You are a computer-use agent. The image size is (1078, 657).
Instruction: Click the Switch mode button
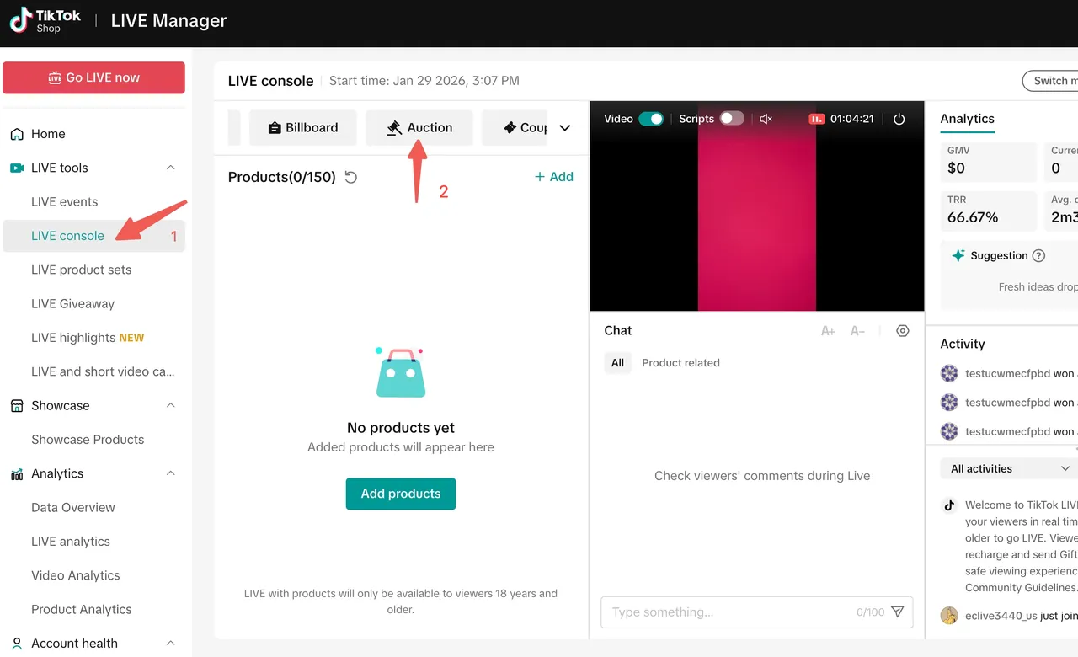pos(1050,81)
